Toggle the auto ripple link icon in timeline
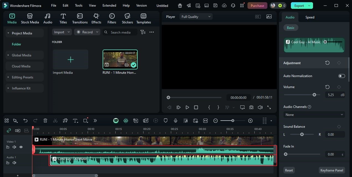352x177 pixels. click(x=9, y=130)
